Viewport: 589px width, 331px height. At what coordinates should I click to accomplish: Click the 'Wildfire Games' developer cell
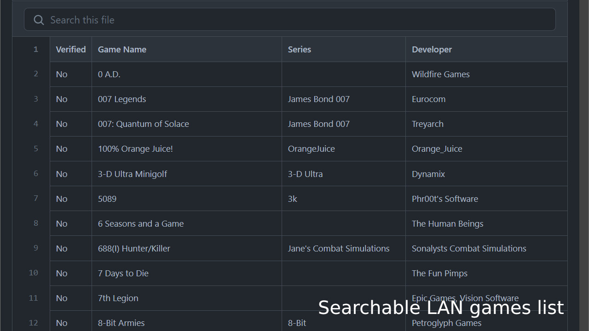(x=440, y=74)
